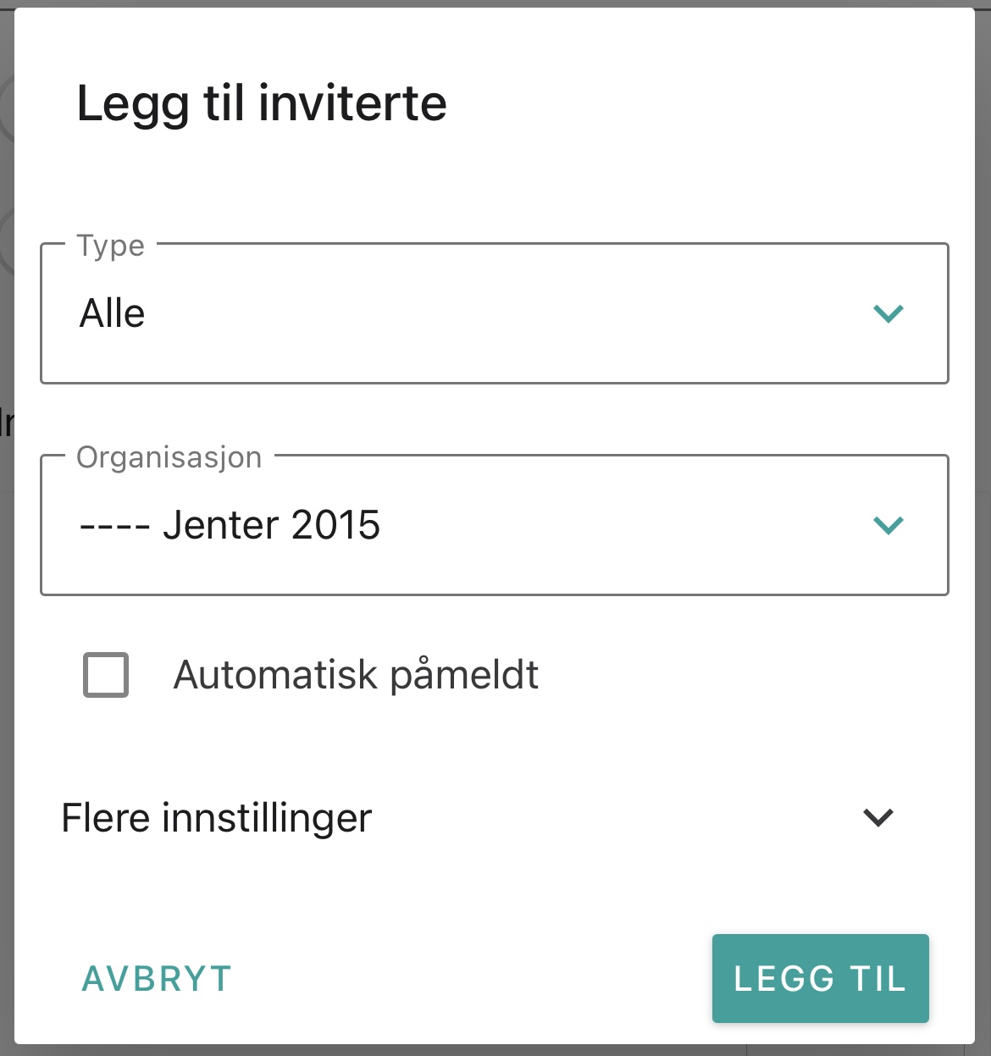Click the Legg til inviterte dialog title
This screenshot has width=991, height=1056.
[262, 104]
